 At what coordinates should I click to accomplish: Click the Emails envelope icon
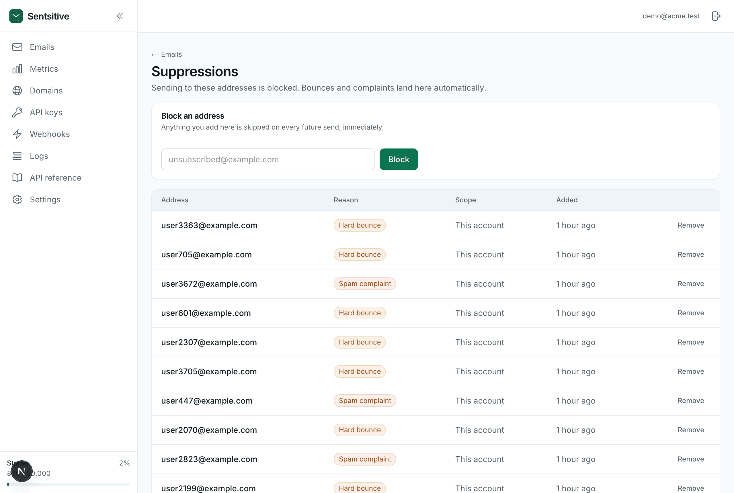click(17, 47)
